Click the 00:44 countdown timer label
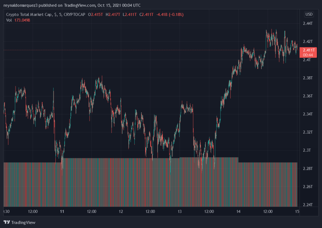The width and height of the screenshot is (322, 228). [308, 55]
